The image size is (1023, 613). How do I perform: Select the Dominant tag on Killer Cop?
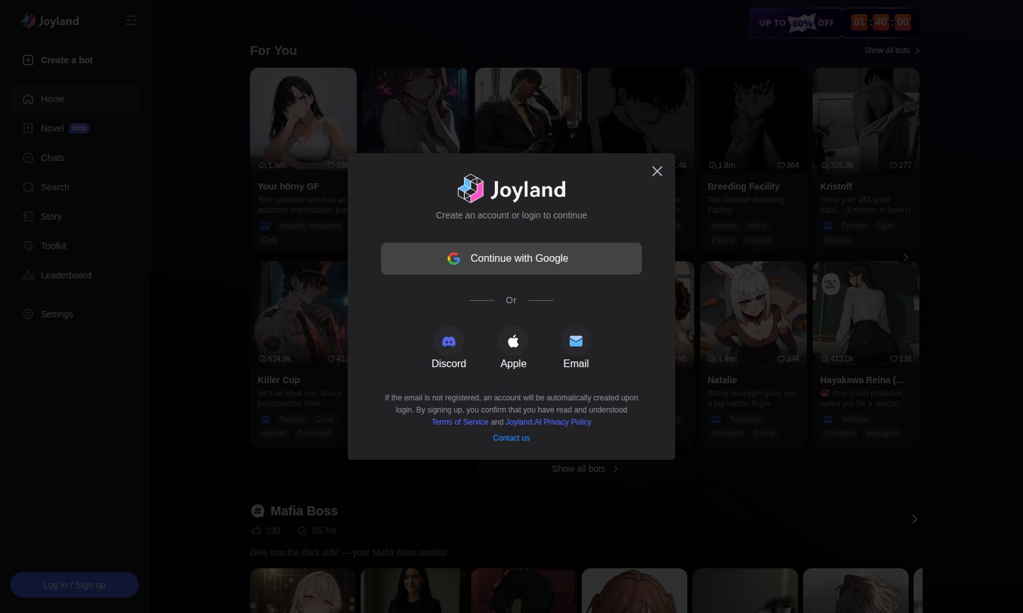coord(314,434)
